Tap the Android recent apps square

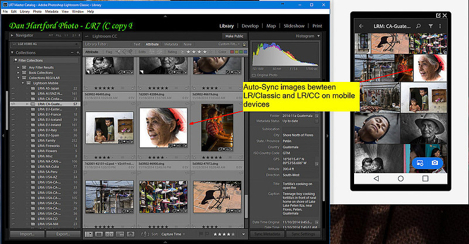click(426, 178)
